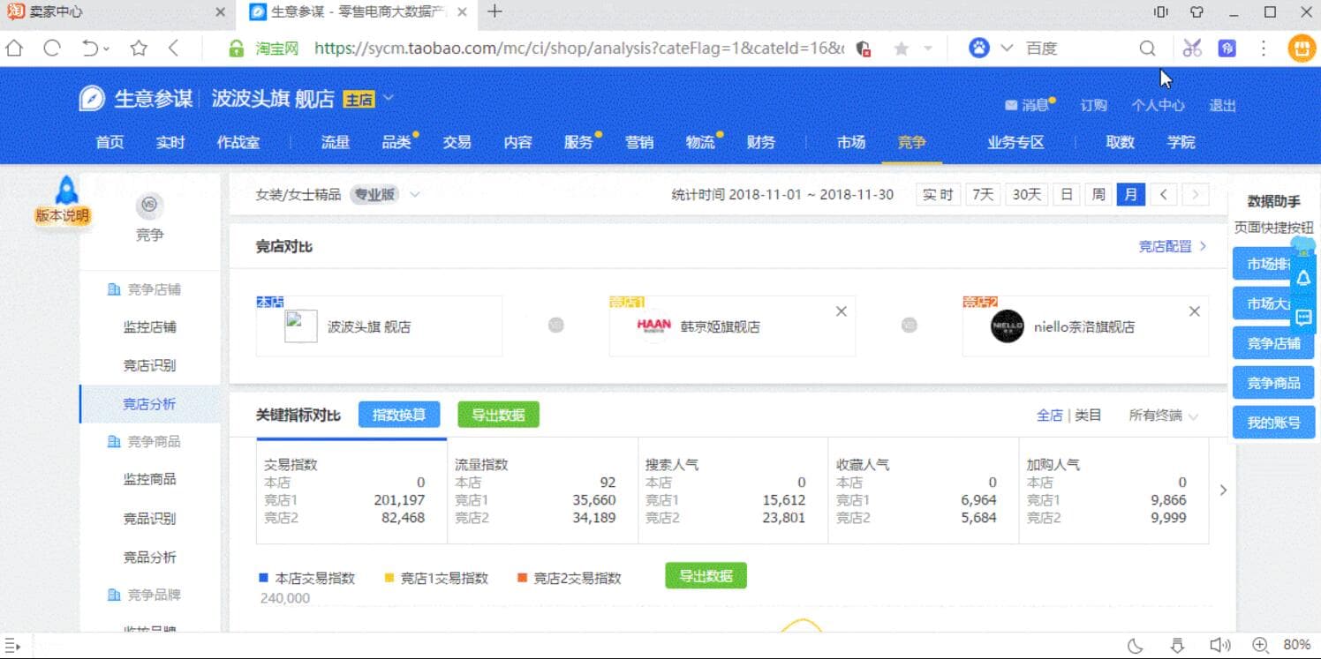1321x659 pixels.
Task: Select the 全店 scope option
Action: tap(1049, 415)
